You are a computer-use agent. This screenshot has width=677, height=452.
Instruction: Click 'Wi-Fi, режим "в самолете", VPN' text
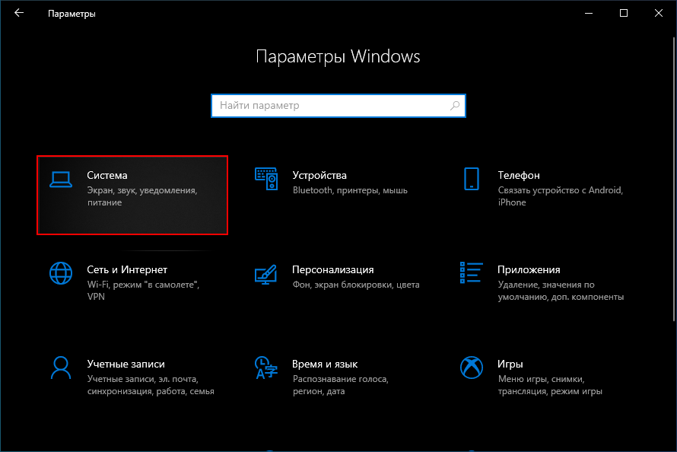tap(143, 291)
